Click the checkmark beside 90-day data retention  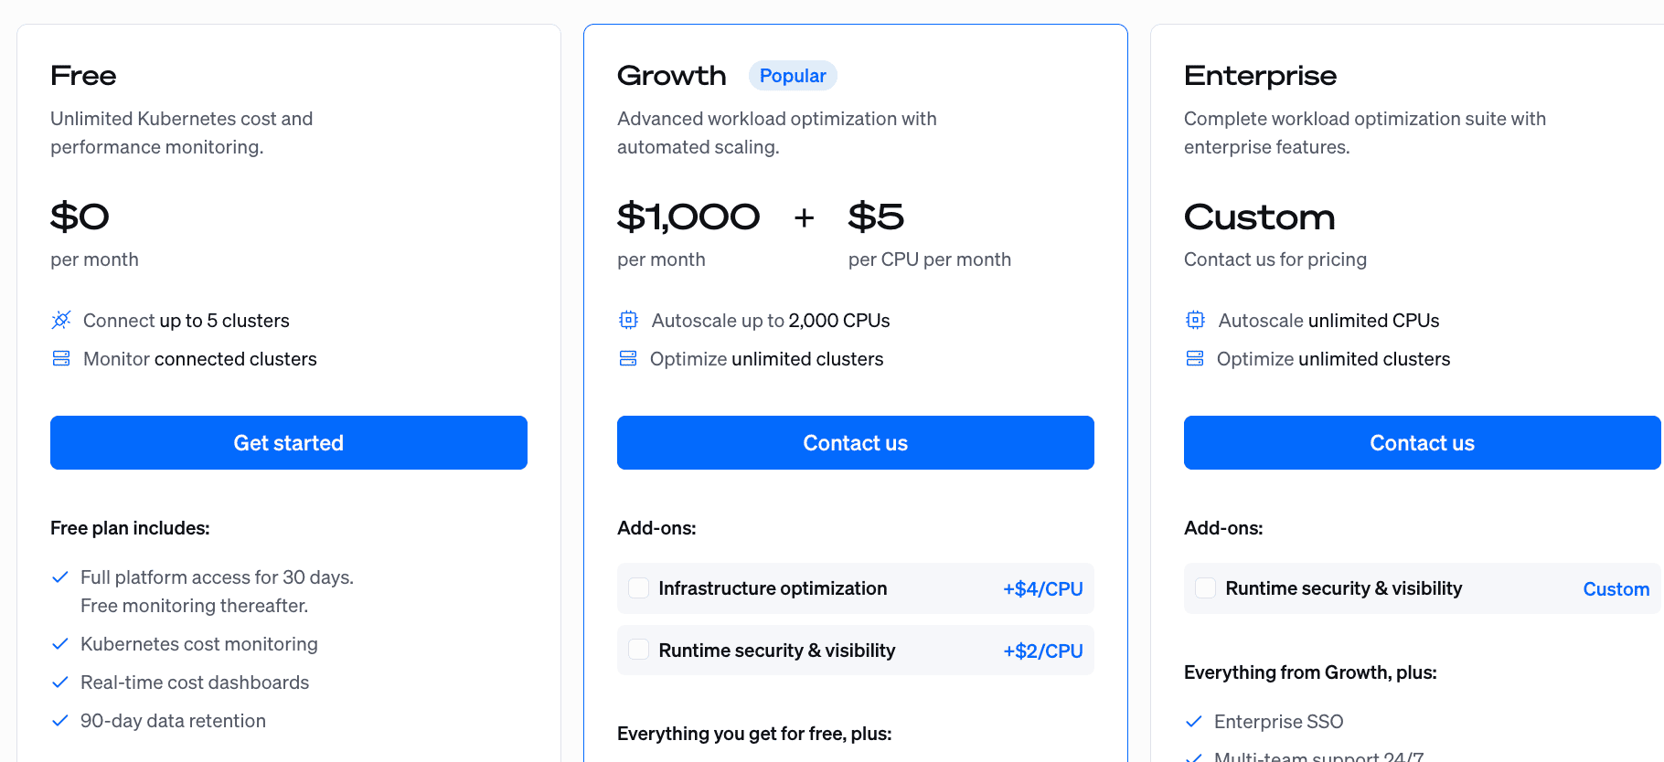(x=60, y=720)
